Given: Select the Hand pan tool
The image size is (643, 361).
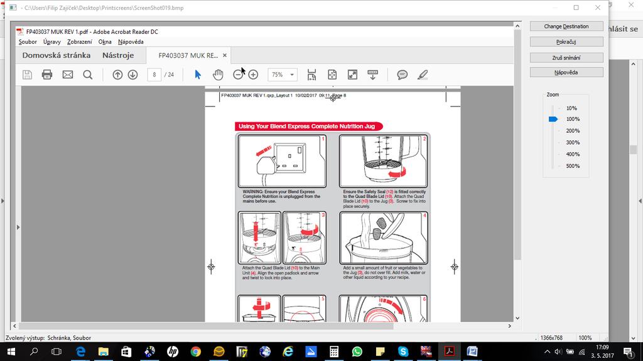Looking at the screenshot, I should click(218, 75).
